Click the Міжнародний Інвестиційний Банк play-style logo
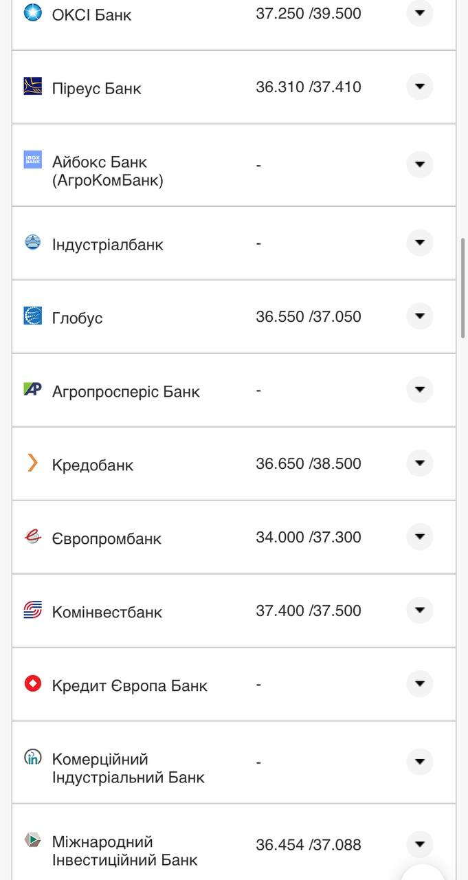 [x=32, y=840]
